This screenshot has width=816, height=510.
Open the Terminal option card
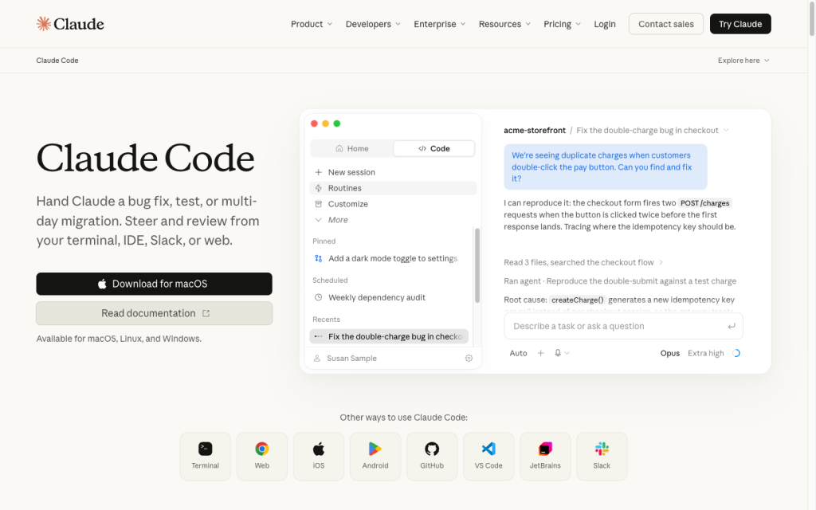tap(205, 457)
